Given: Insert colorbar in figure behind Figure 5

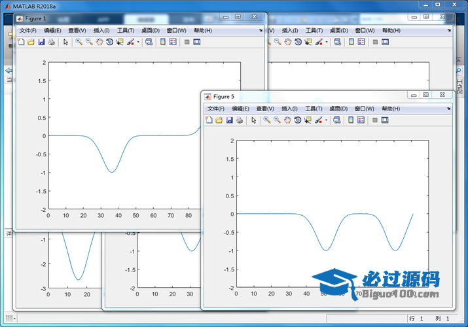Looking at the screenshot, I should click(x=351, y=42).
